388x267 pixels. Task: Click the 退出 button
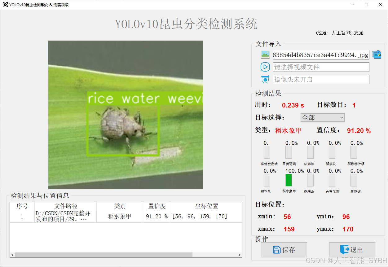pyautogui.click(x=352, y=250)
